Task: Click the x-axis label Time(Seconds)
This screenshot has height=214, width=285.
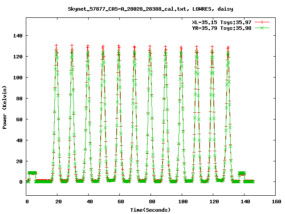Action: pos(151,210)
